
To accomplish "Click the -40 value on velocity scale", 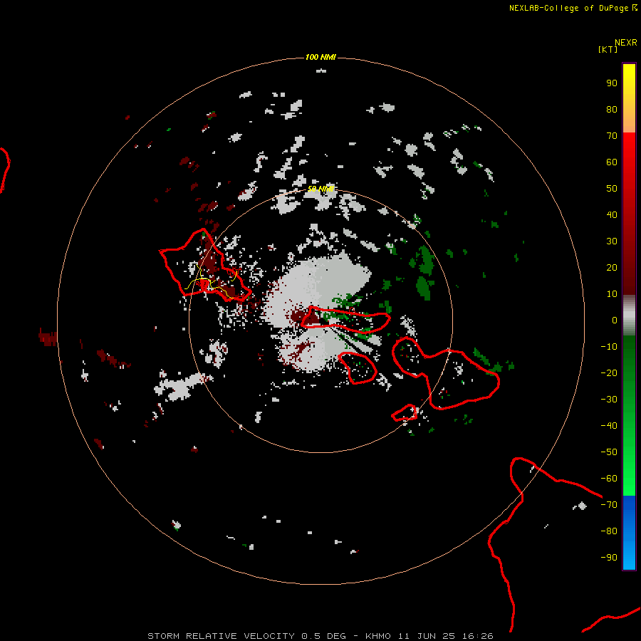I will (609, 426).
